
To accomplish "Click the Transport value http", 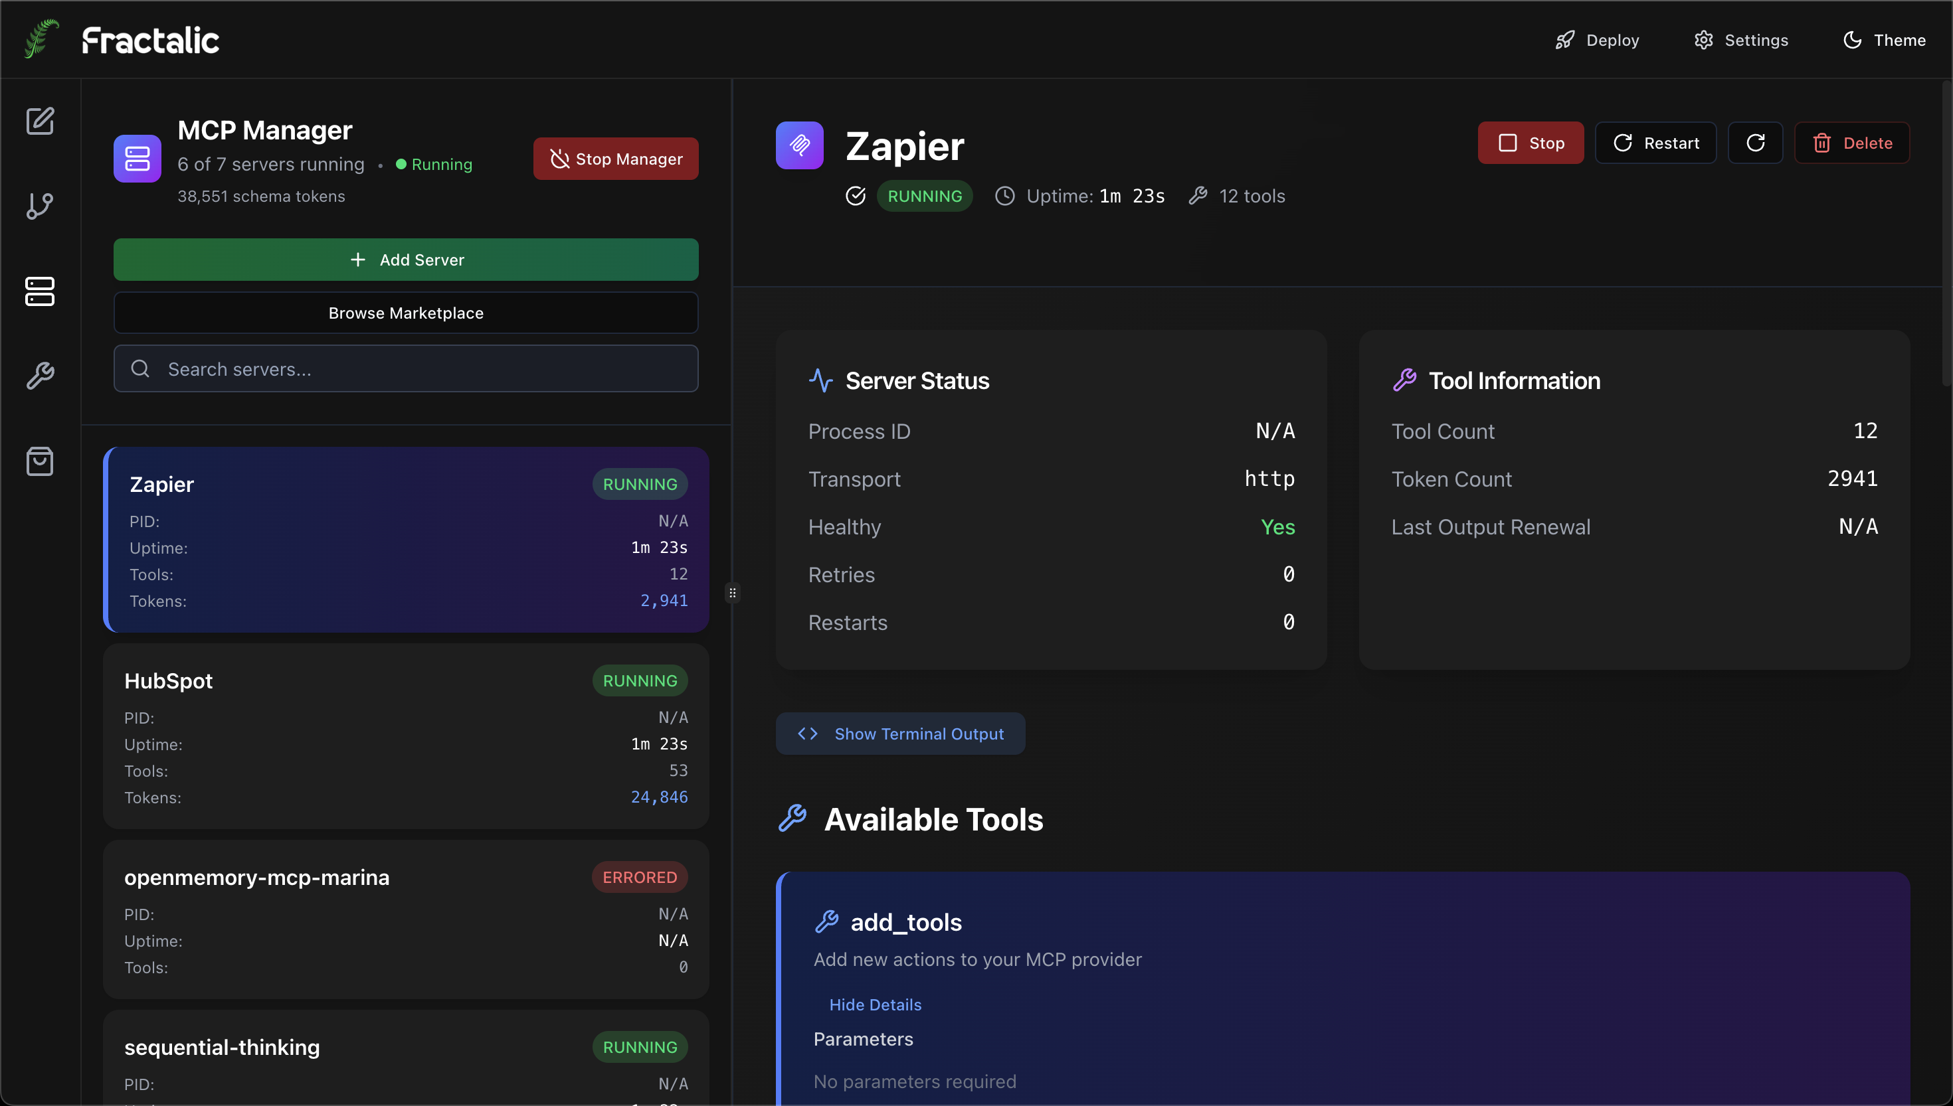I will point(1269,479).
